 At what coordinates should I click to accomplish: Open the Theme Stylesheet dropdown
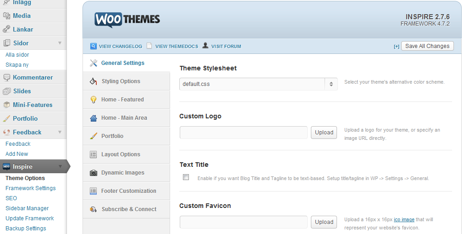258,84
